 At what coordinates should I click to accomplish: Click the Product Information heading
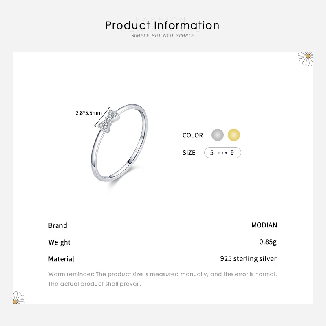[x=163, y=25]
